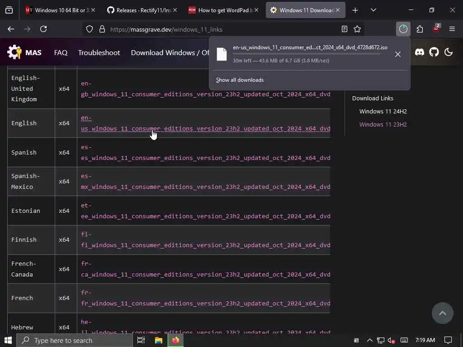
Task: Open the downloads progress toolbar button
Action: tap(403, 29)
